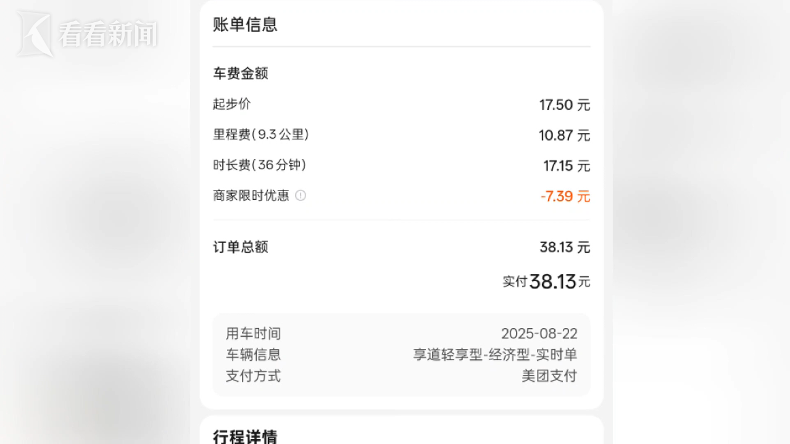Screen dimensions: 790x444
Task: Open the 行程详情 section
Action: pyautogui.click(x=245, y=437)
